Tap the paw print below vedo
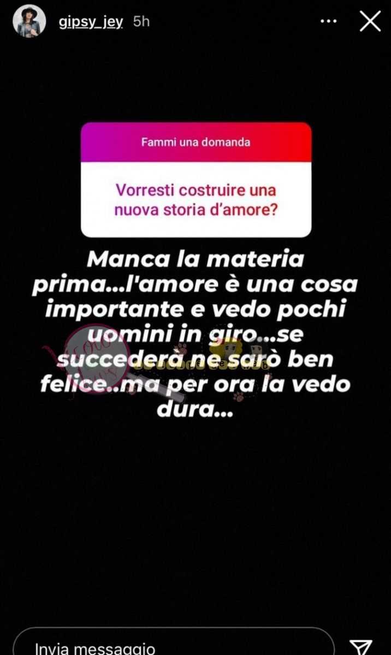This screenshot has height=655, width=391. coord(239,396)
